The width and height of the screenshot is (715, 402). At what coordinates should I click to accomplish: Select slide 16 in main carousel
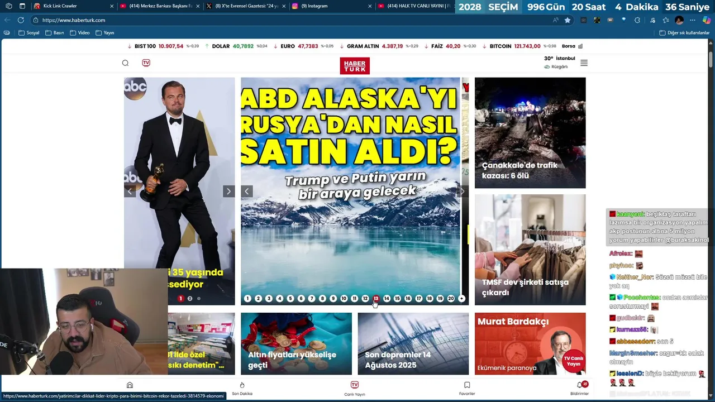(x=408, y=299)
